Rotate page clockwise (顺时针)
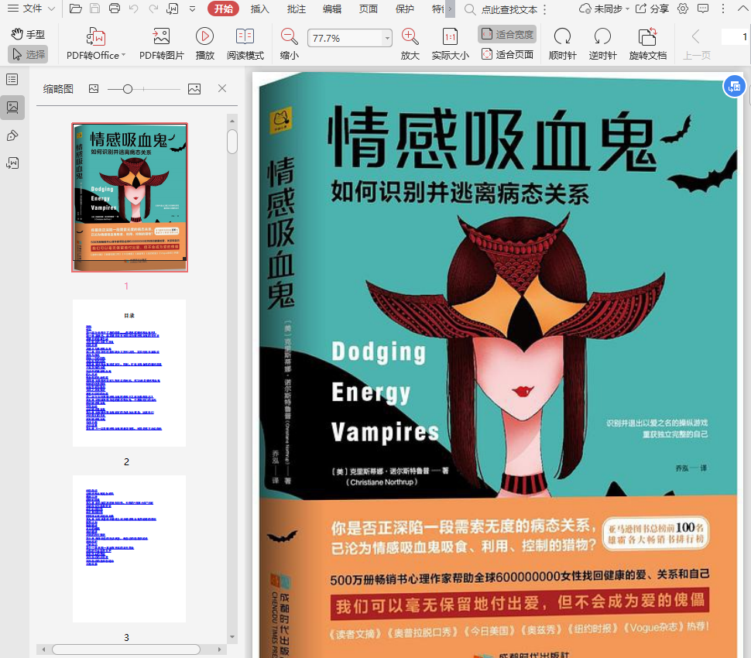This screenshot has height=658, width=751. coord(563,36)
